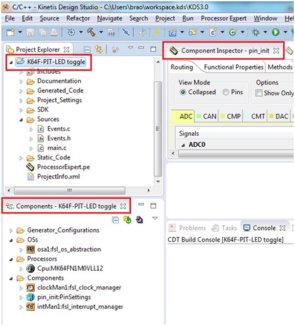Click the collapse all icon in Components view
The width and height of the screenshot is (295, 326).
(x=116, y=220)
